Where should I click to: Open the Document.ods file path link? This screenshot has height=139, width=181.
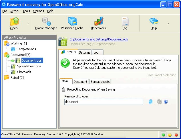pyautogui.click(x=99, y=39)
